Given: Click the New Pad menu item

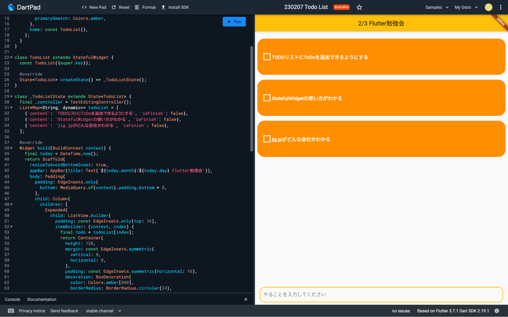Looking at the screenshot, I should 98,7.
